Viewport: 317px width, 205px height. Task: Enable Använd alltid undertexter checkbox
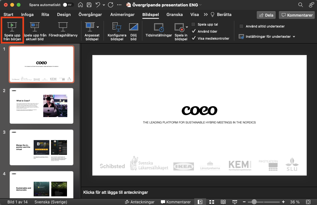(x=241, y=26)
